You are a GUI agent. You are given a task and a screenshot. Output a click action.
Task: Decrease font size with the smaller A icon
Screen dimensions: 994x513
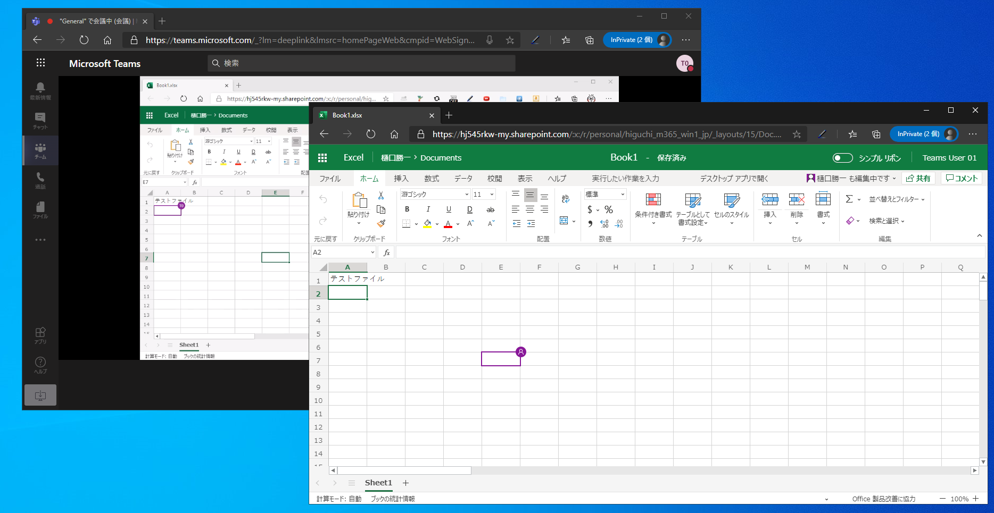tap(491, 223)
